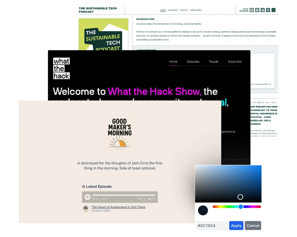Click the #0C1824 hex color field
The image size is (297, 237).
211,225
